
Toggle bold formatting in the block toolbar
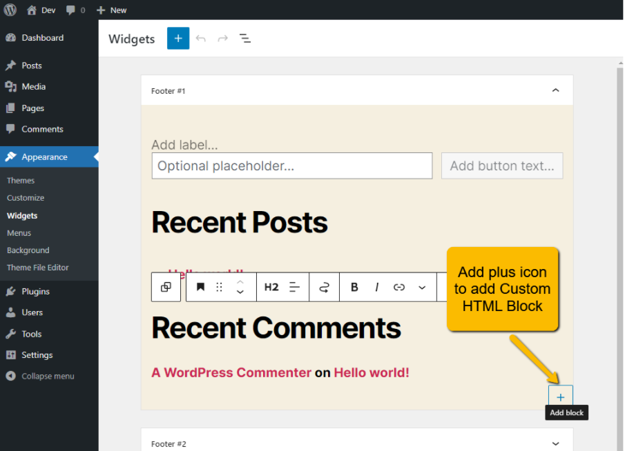354,287
